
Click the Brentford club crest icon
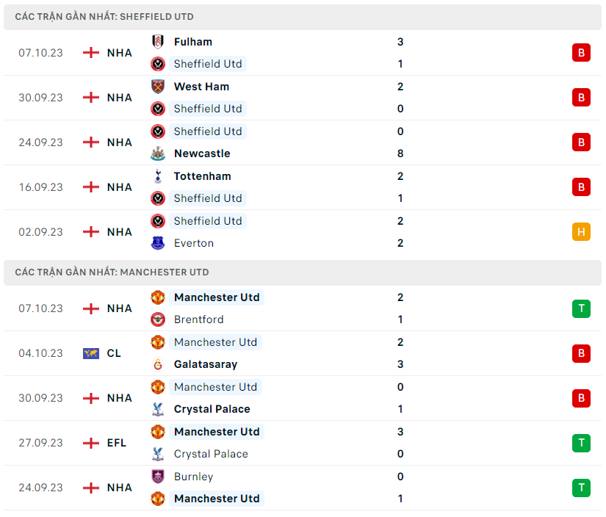click(x=158, y=319)
